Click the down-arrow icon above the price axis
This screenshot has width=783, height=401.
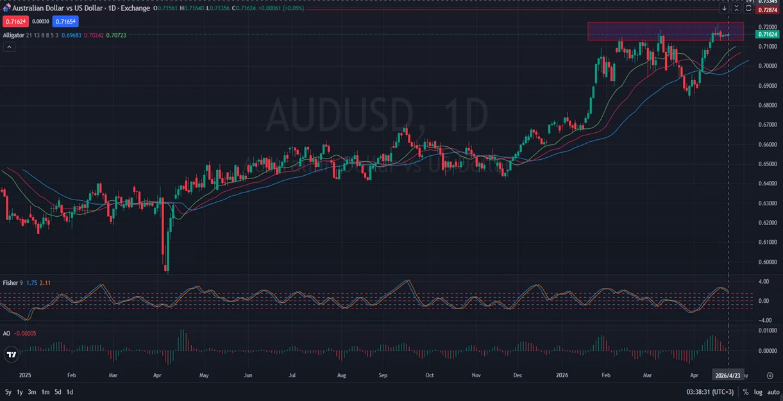coord(725,8)
